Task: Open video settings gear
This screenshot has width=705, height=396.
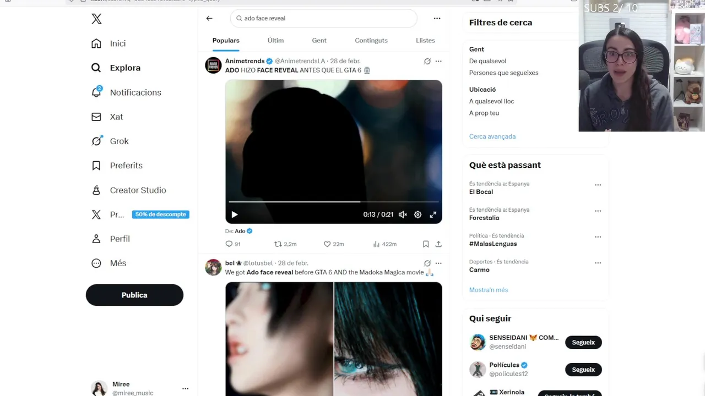Action: [x=417, y=215]
